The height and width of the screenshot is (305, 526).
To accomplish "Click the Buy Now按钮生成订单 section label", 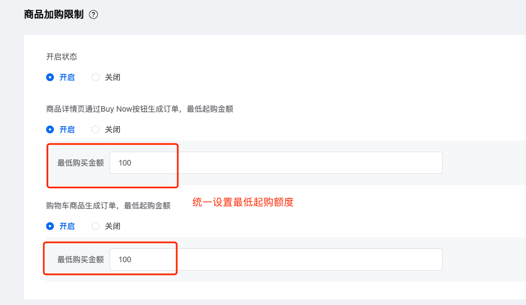I will (x=139, y=109).
